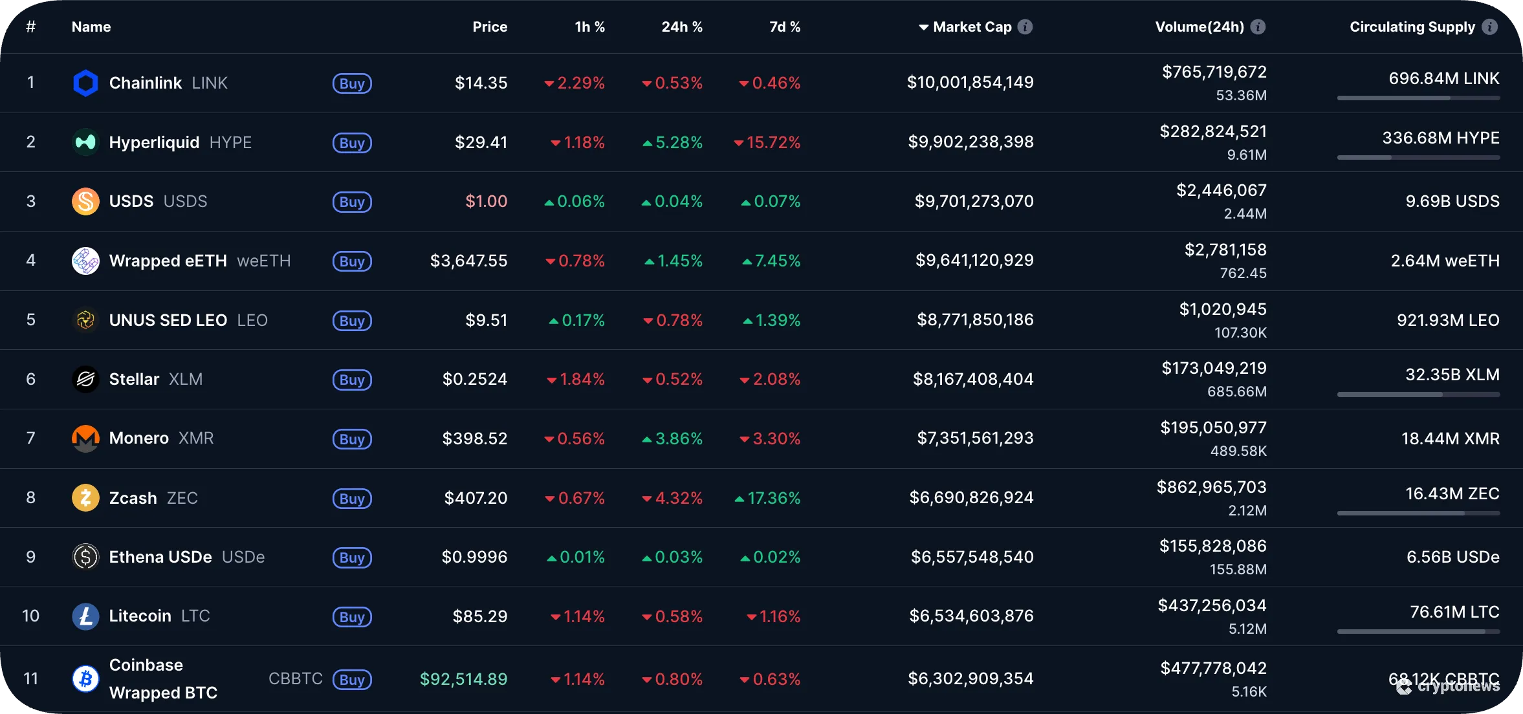Click the Chainlink logo icon
The height and width of the screenshot is (714, 1523).
85,83
